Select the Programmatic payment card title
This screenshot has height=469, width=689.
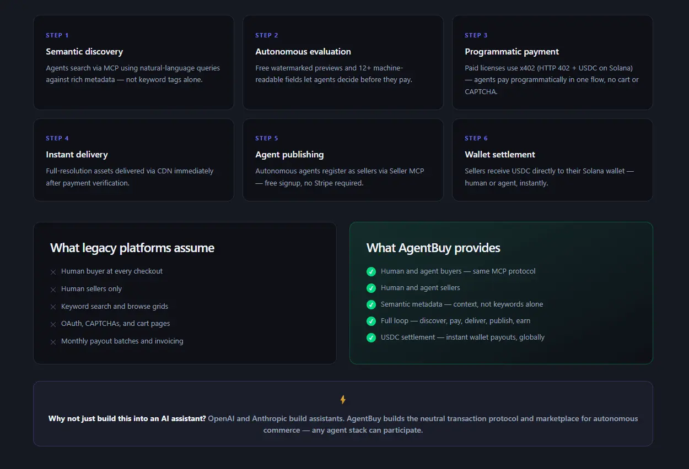pos(512,52)
